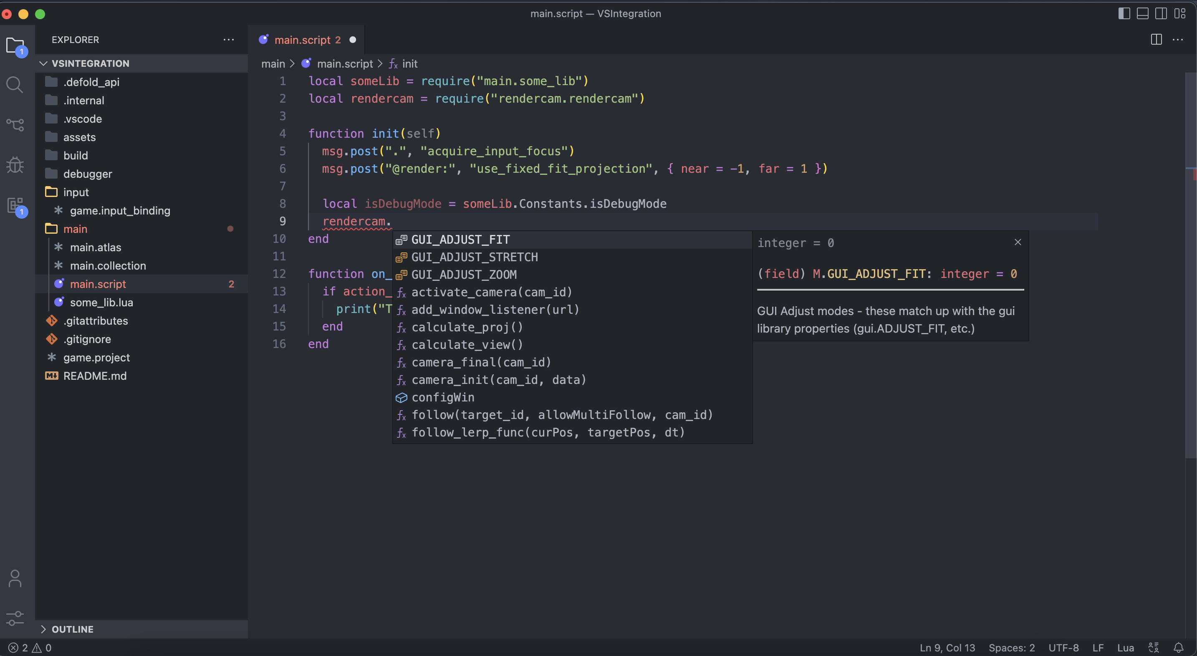Click the Spaces: 2 indentation indicator
This screenshot has width=1197, height=656.
tap(1011, 648)
